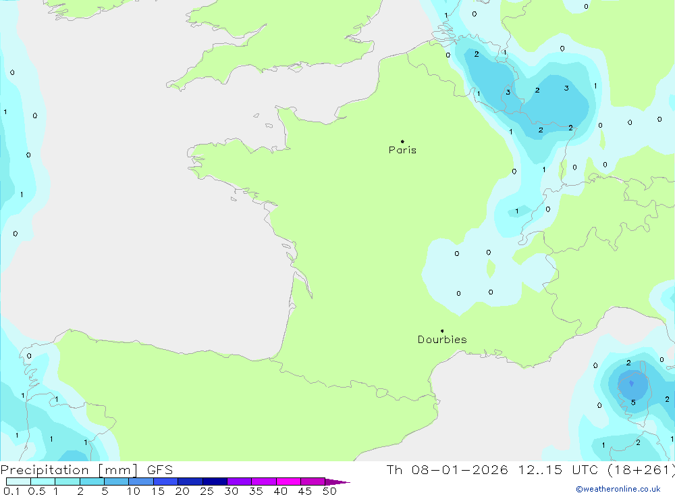Click the forecast date "Th 08-01-2026" label

point(447,470)
